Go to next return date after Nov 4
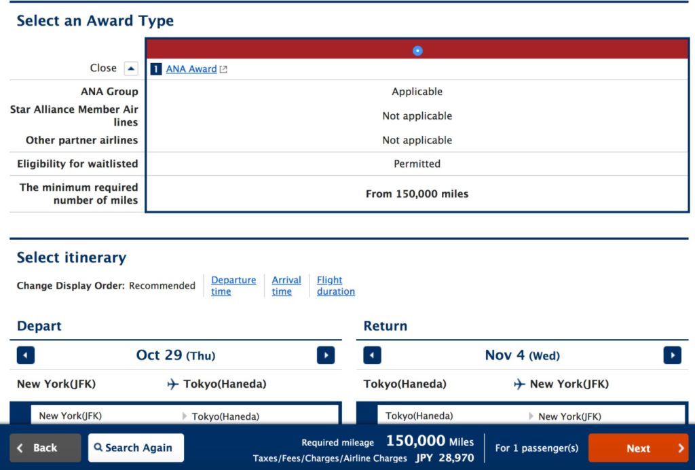695x470 pixels. coord(673,355)
